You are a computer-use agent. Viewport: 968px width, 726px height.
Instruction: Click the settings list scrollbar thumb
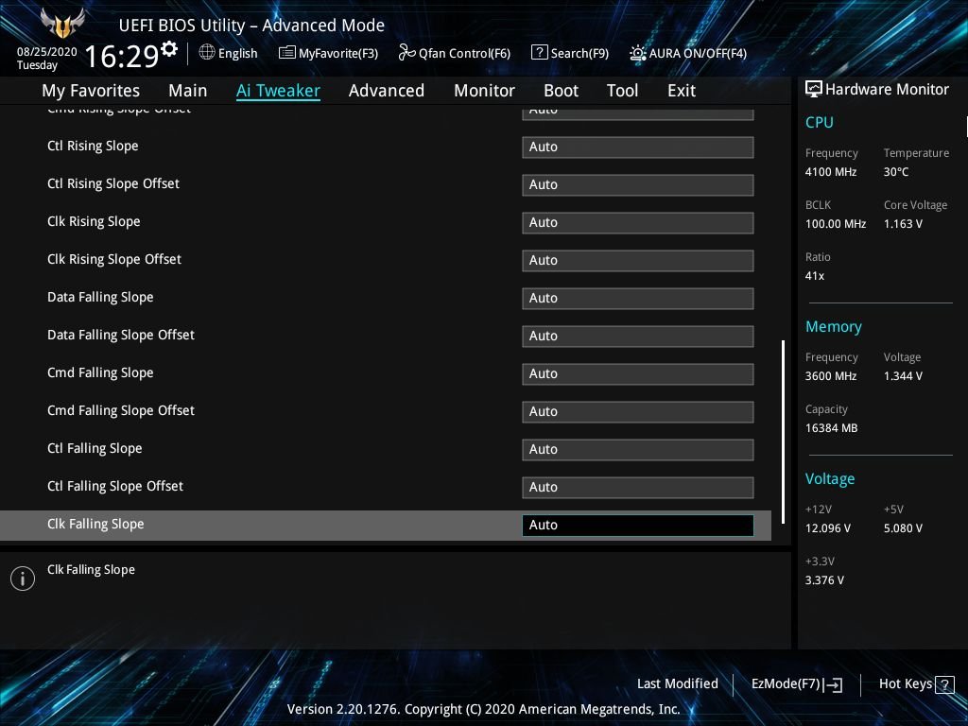(784, 432)
